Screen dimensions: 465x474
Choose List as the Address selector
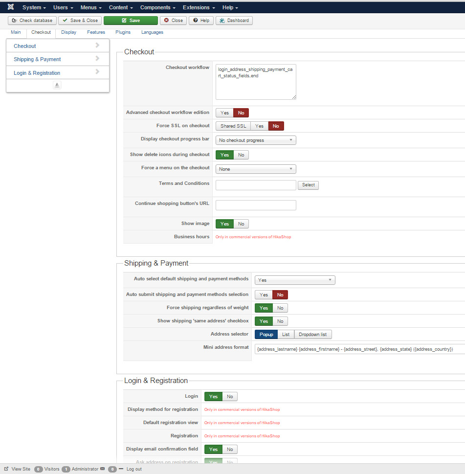286,334
